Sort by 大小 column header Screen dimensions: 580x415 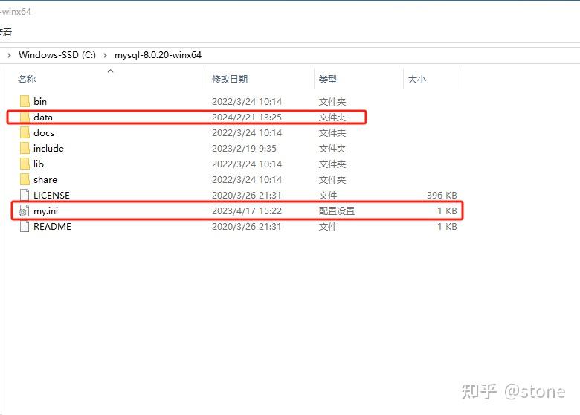417,79
